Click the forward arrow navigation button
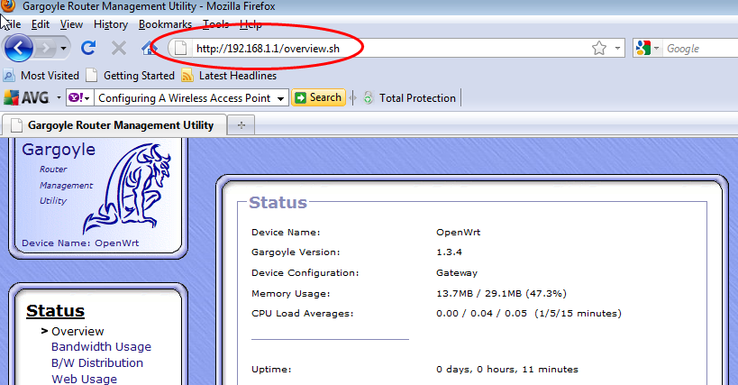This screenshot has height=385, width=738. point(46,48)
